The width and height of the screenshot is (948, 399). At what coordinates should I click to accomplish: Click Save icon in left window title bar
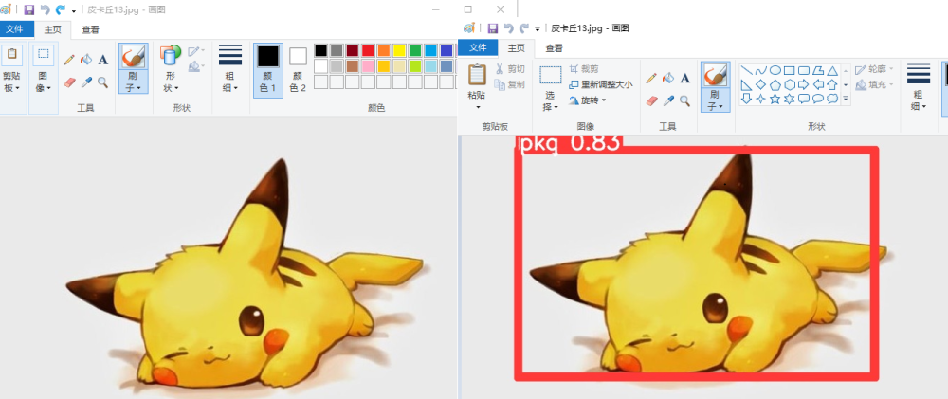(x=29, y=9)
